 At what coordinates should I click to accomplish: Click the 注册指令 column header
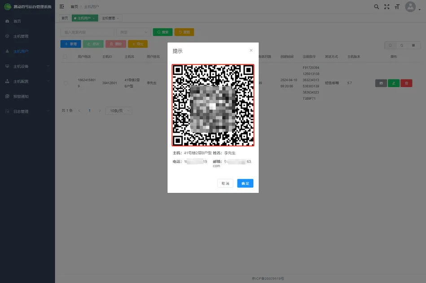click(309, 57)
